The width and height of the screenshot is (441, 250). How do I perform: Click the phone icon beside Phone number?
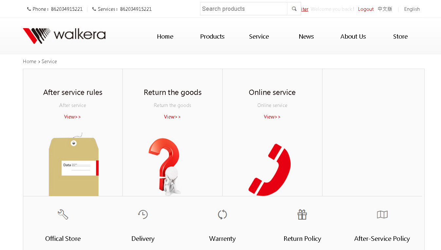pos(29,9)
